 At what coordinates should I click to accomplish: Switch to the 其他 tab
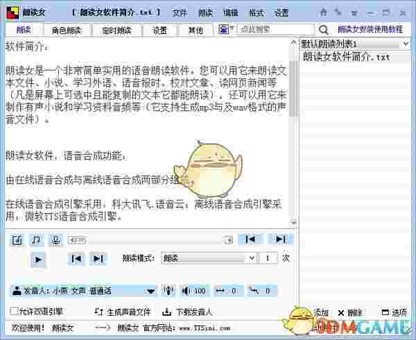tap(196, 31)
